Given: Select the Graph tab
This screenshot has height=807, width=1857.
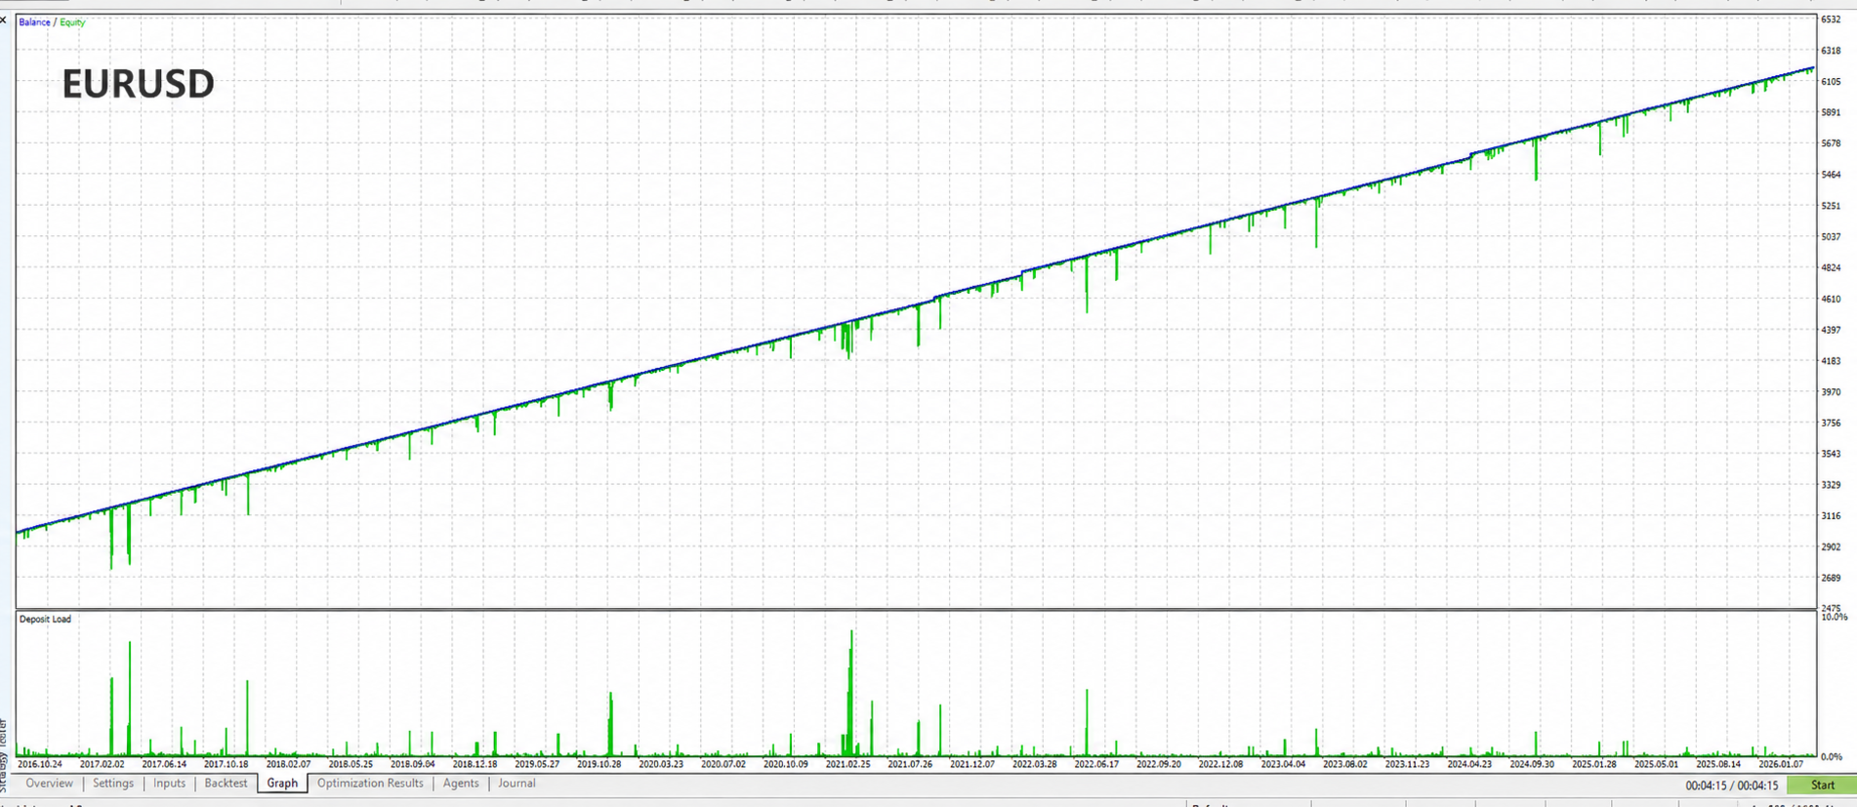Looking at the screenshot, I should [x=282, y=784].
